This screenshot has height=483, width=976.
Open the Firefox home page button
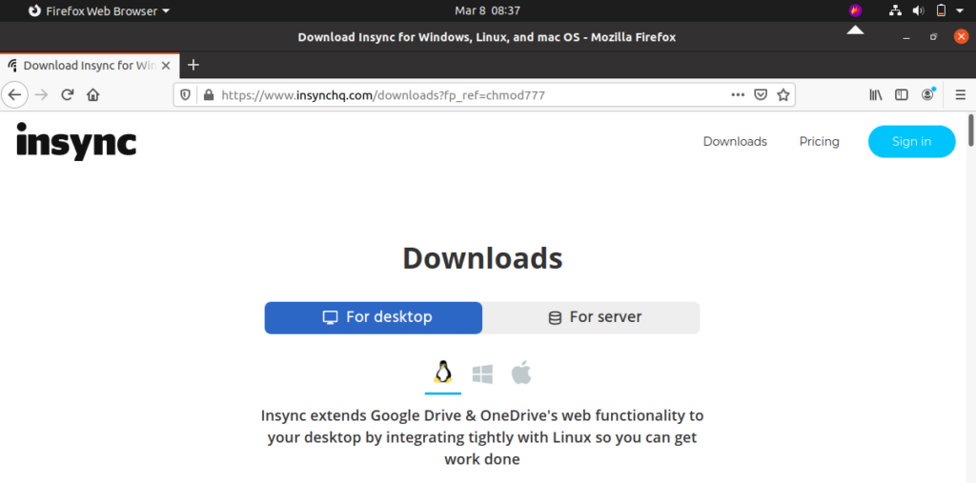tap(93, 95)
